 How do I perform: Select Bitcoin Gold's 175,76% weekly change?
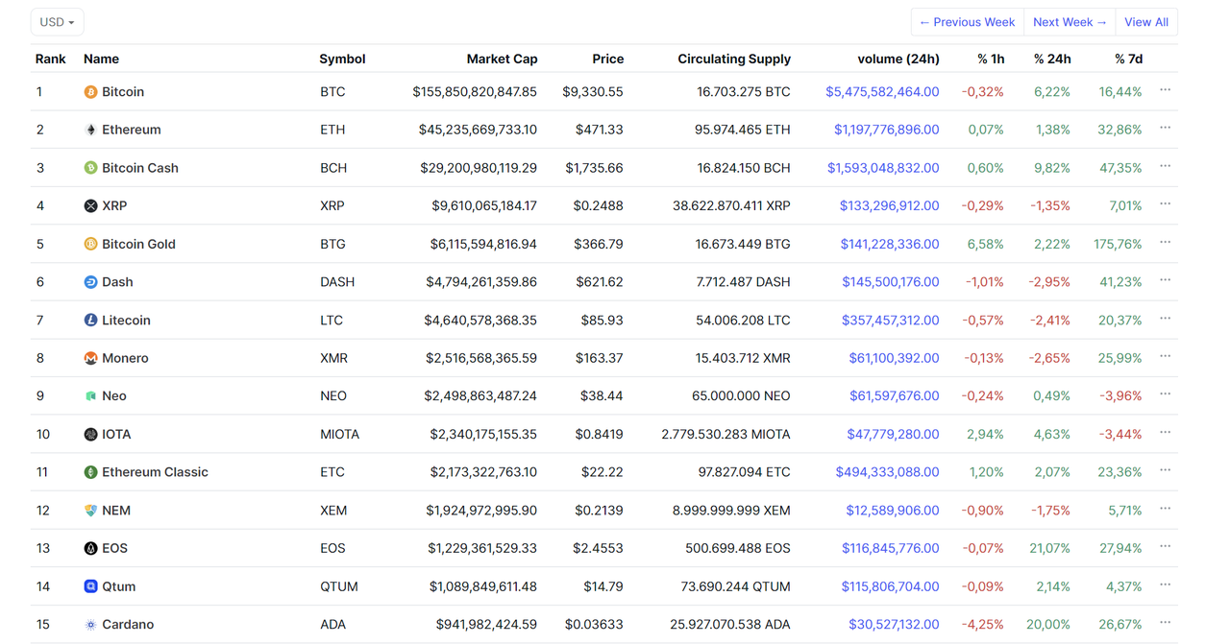[x=1118, y=244]
